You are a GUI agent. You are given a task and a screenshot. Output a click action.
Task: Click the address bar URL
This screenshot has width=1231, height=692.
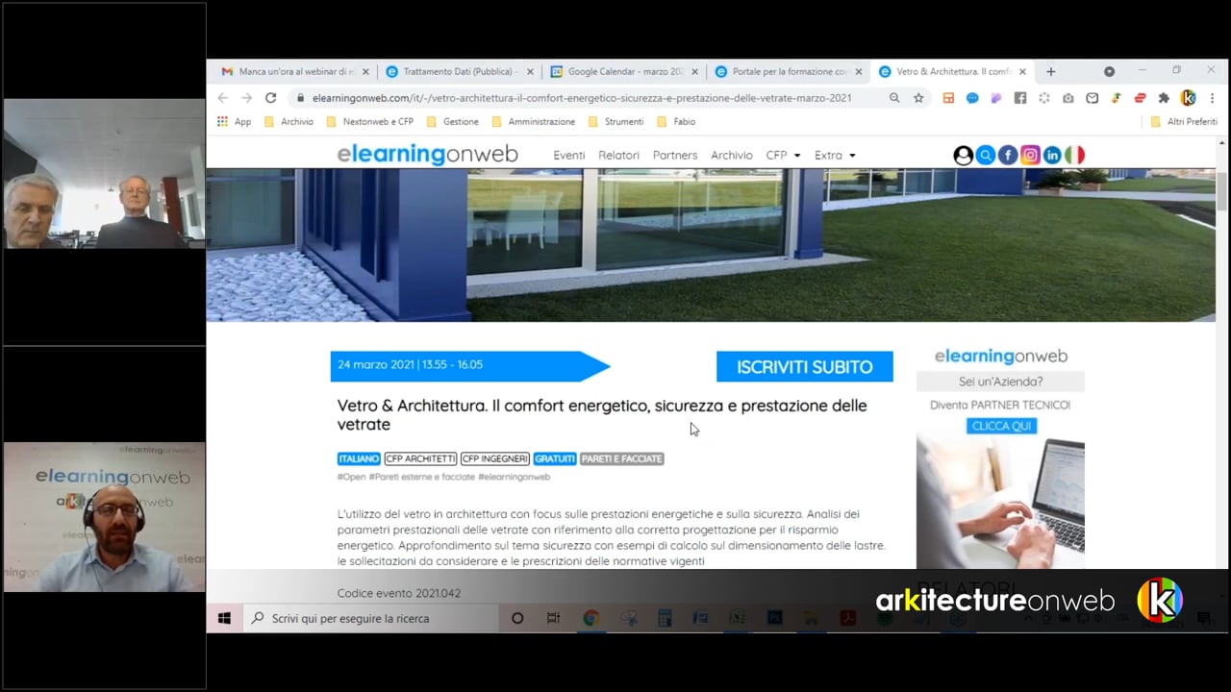(x=582, y=98)
